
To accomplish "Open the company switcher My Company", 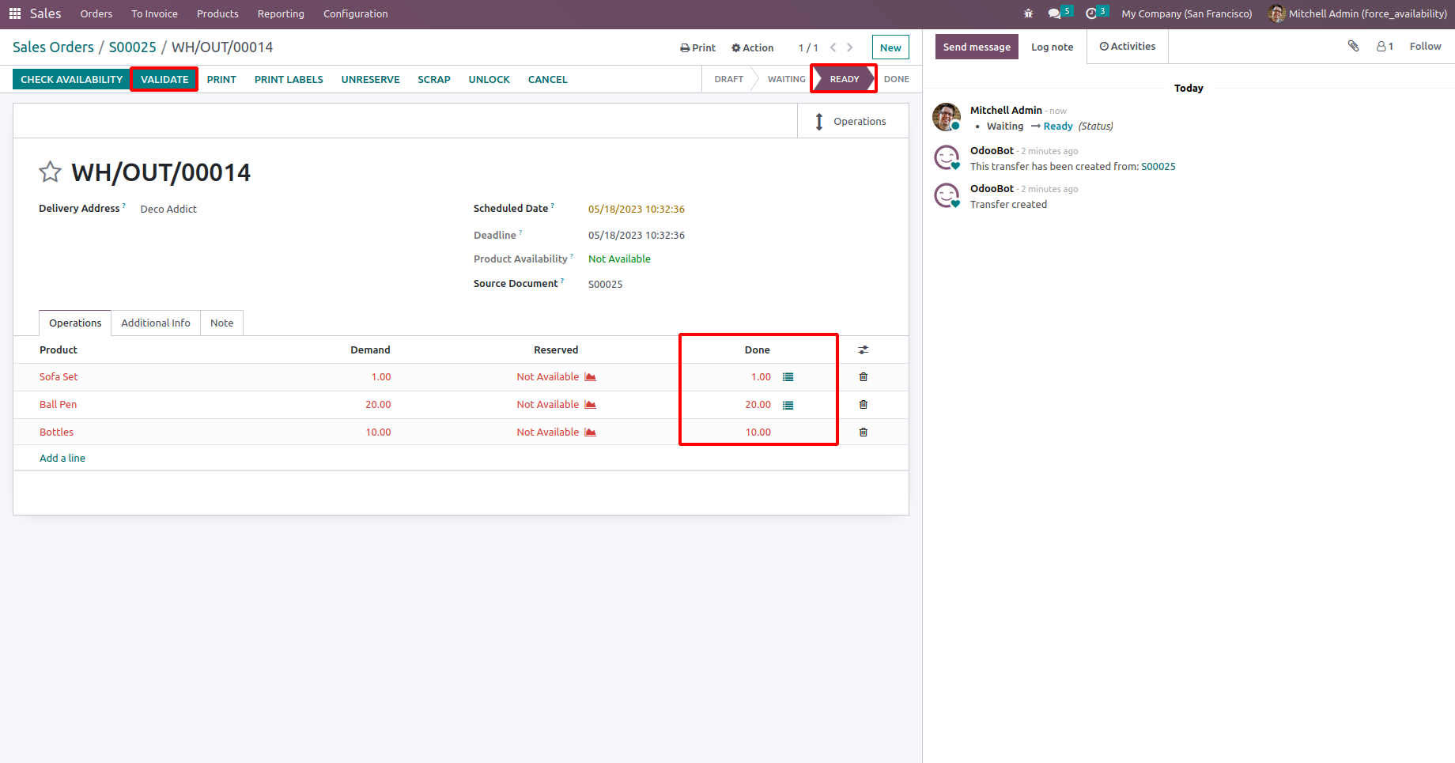I will (x=1186, y=13).
